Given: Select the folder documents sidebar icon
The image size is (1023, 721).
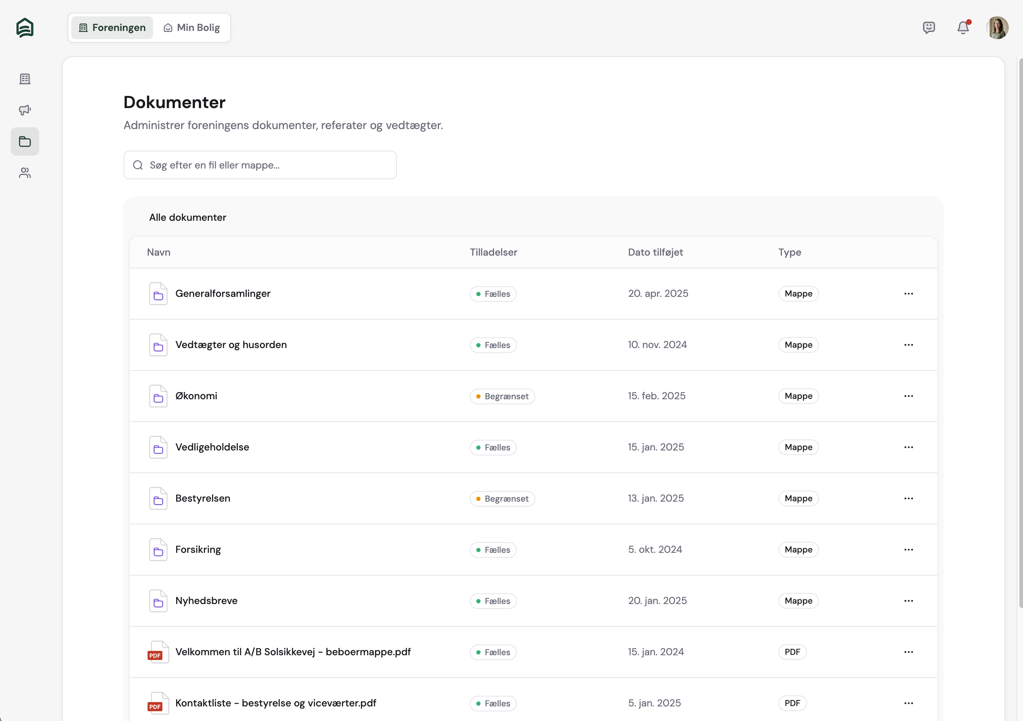Looking at the screenshot, I should tap(25, 141).
